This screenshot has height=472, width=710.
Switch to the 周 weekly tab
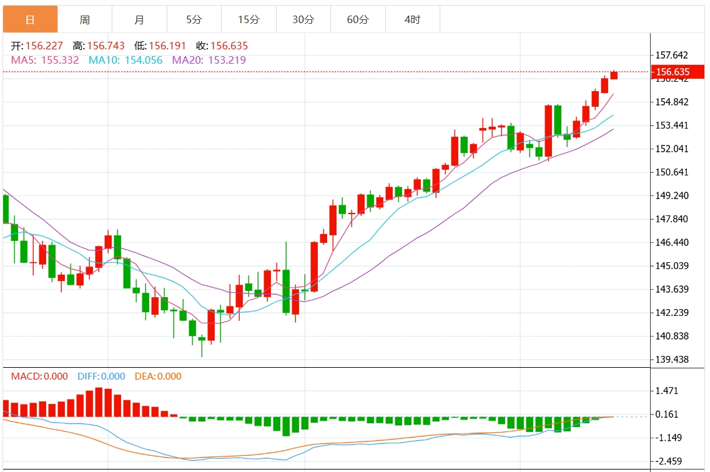[x=85, y=19]
